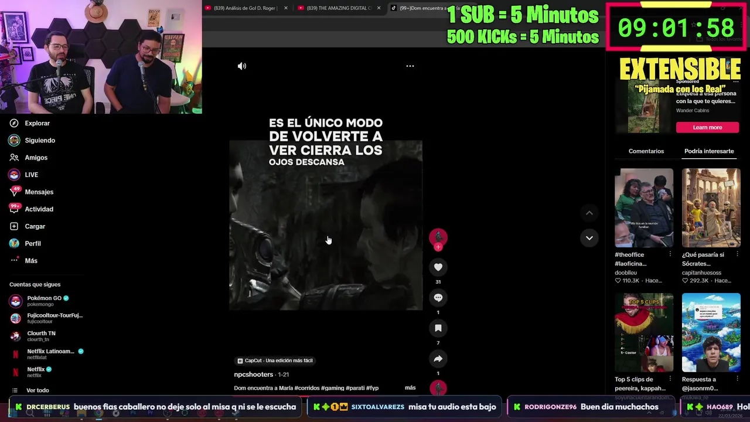Save video with bookmark icon
Screen dimensions: 750x422
[438, 328]
